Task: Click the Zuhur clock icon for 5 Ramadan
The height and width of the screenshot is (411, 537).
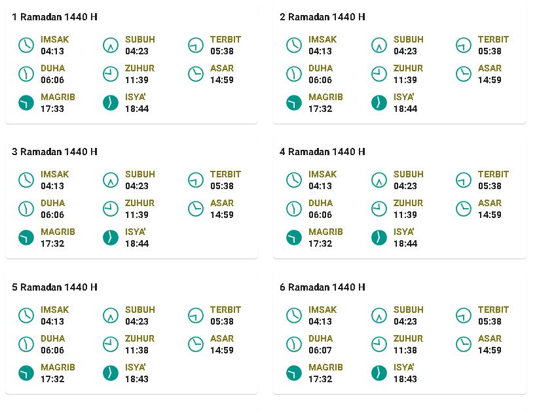Action: pos(111,344)
